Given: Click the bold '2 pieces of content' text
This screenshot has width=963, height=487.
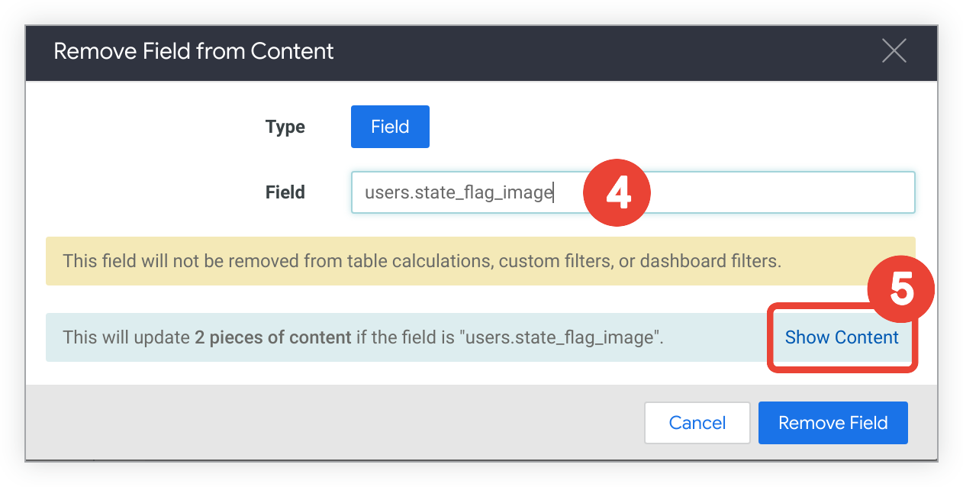Looking at the screenshot, I should tap(272, 337).
